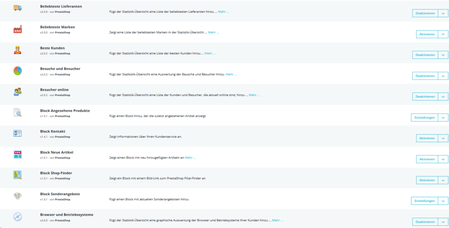Screen dimensions: 449x228
Task: Click Mehr link for Beliebteste Lieferanten description
Action: (x=223, y=12)
